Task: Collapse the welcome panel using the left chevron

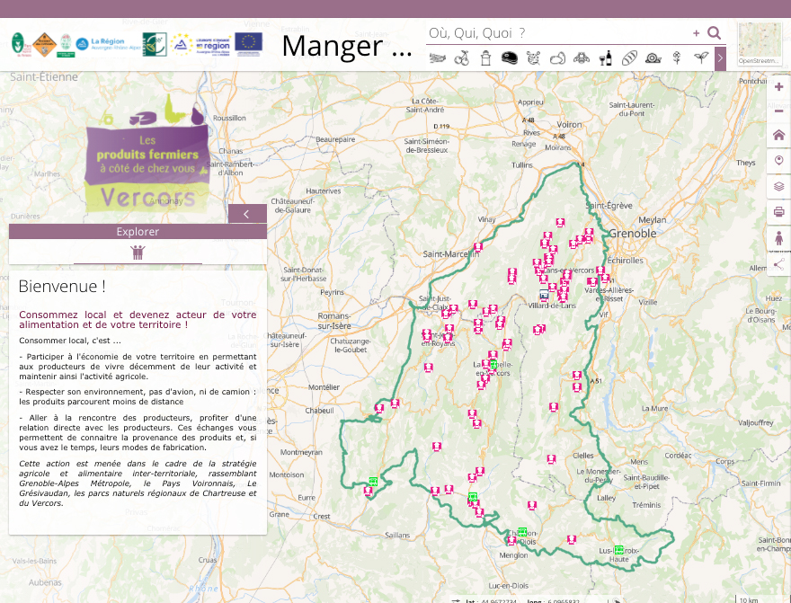Action: coord(246,213)
